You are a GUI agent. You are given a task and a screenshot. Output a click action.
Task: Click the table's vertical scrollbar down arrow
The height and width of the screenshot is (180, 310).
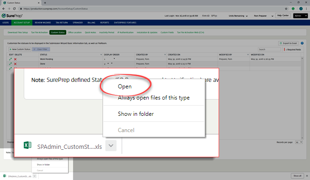pyautogui.click(x=302, y=138)
